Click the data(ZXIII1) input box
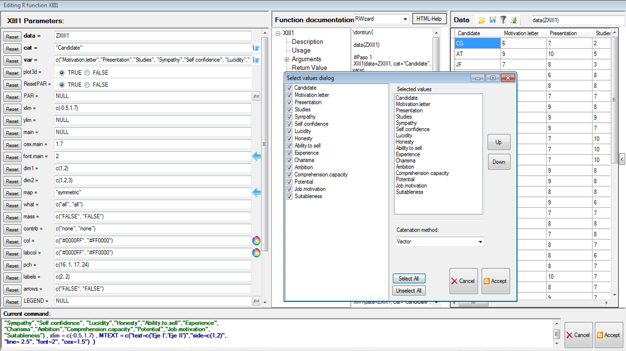This screenshot has width=626, height=351. (x=578, y=20)
